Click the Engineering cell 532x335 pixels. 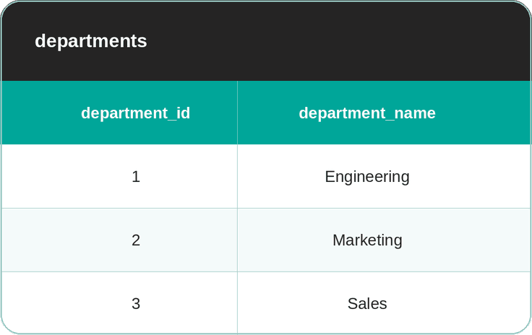click(x=385, y=176)
